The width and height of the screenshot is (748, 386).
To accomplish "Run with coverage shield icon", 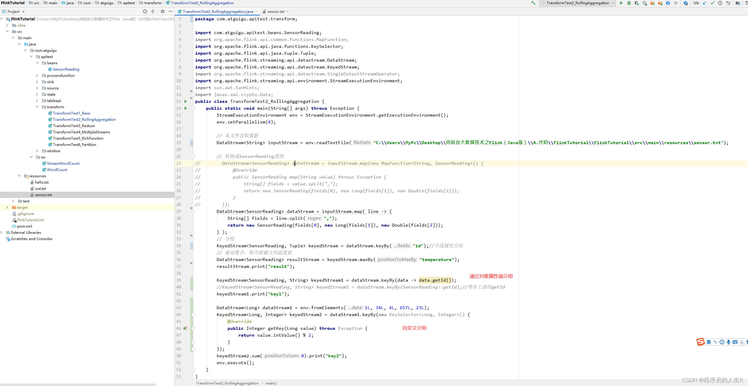I will click(x=637, y=3).
